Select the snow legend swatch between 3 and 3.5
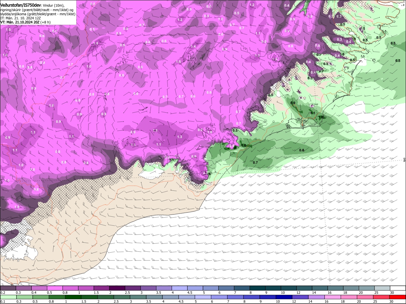 click(x=148, y=288)
